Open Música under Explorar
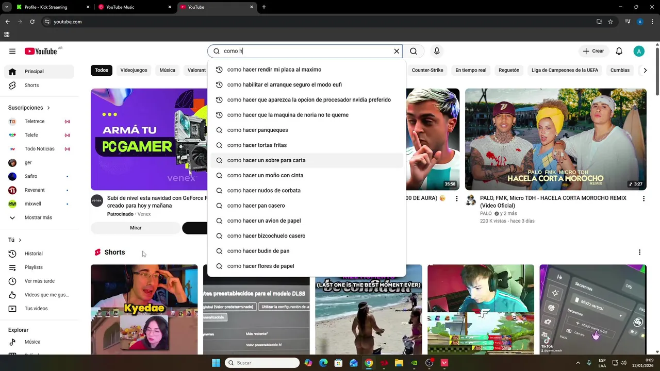Screen dimensions: 660x371 [39, 342]
